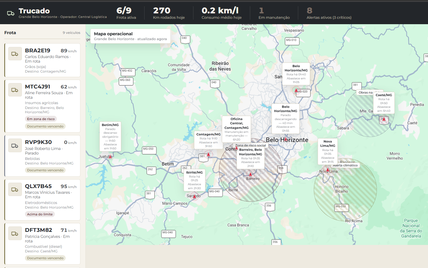Select the truck icon on the BRA2E19 card
Image resolution: width=428 pixels, height=268 pixels.
tap(15, 54)
